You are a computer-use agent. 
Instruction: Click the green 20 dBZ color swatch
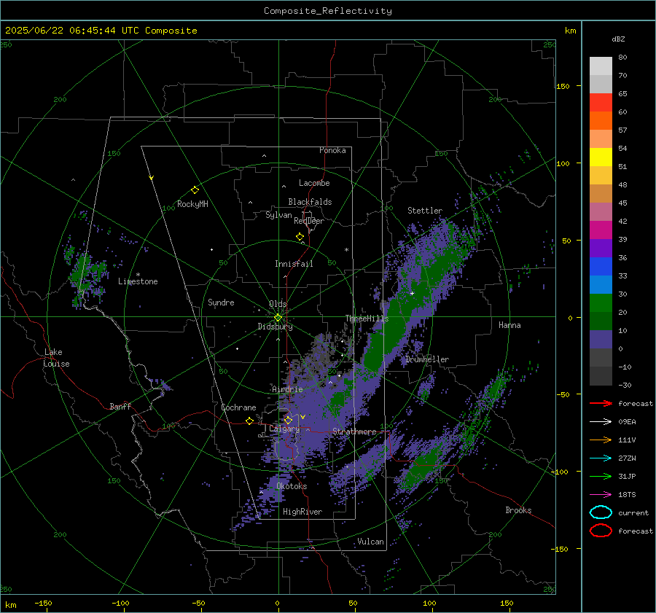point(601,302)
